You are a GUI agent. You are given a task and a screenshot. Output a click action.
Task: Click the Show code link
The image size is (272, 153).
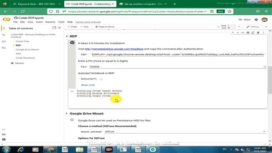click(x=88, y=85)
